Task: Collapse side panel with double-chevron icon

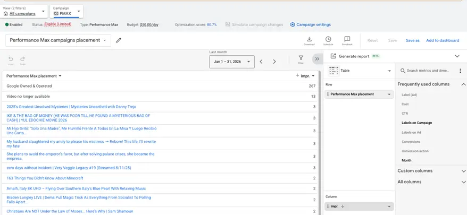Action: click(x=317, y=59)
